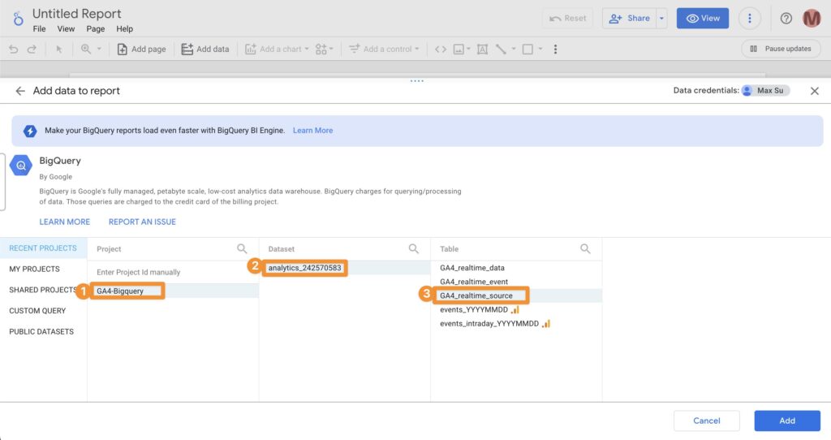The image size is (831, 440).
Task: Click the Looker Studio logo icon
Action: click(x=18, y=19)
